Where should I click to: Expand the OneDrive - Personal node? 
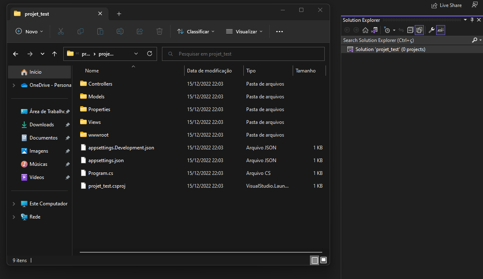pyautogui.click(x=14, y=86)
